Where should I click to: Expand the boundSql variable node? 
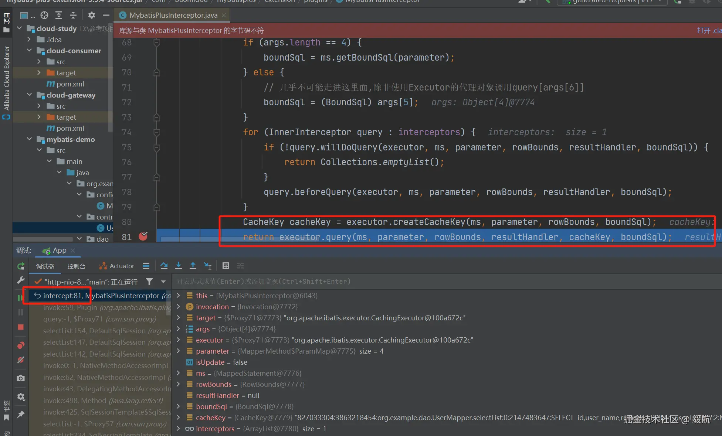[x=178, y=406]
